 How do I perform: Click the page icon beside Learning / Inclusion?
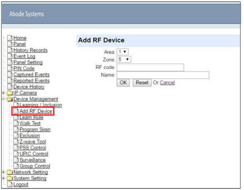pyautogui.click(x=16, y=105)
